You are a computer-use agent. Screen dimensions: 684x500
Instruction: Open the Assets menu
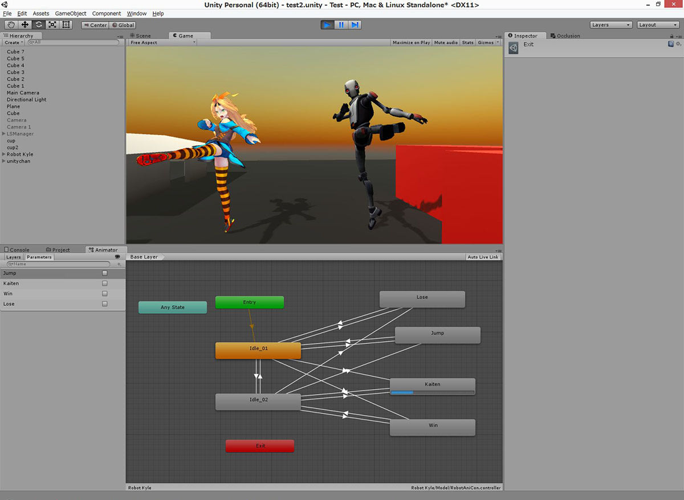pos(41,14)
